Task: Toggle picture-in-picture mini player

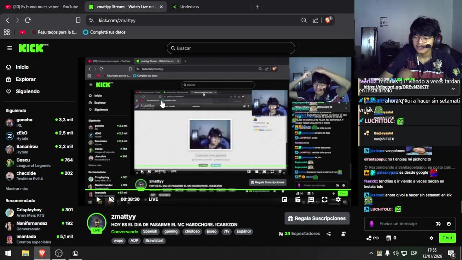Action: [x=284, y=199]
